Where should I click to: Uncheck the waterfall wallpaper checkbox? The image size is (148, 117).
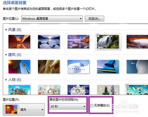coord(97,35)
